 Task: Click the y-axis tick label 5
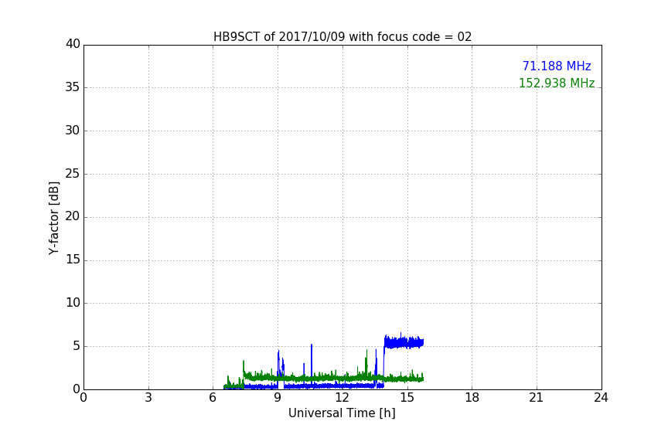[x=77, y=346]
